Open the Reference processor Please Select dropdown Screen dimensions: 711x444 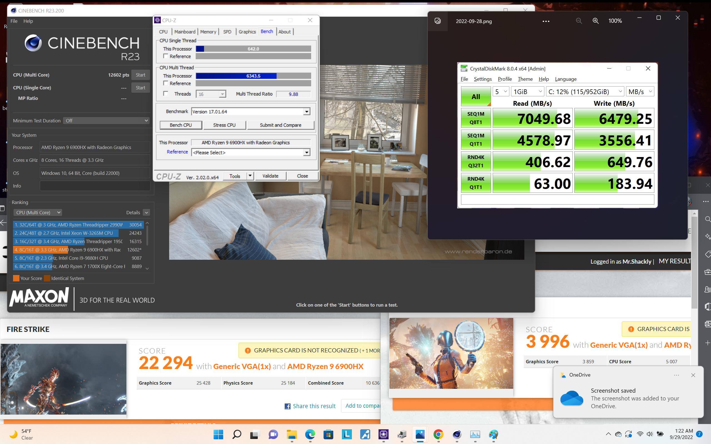pyautogui.click(x=306, y=152)
